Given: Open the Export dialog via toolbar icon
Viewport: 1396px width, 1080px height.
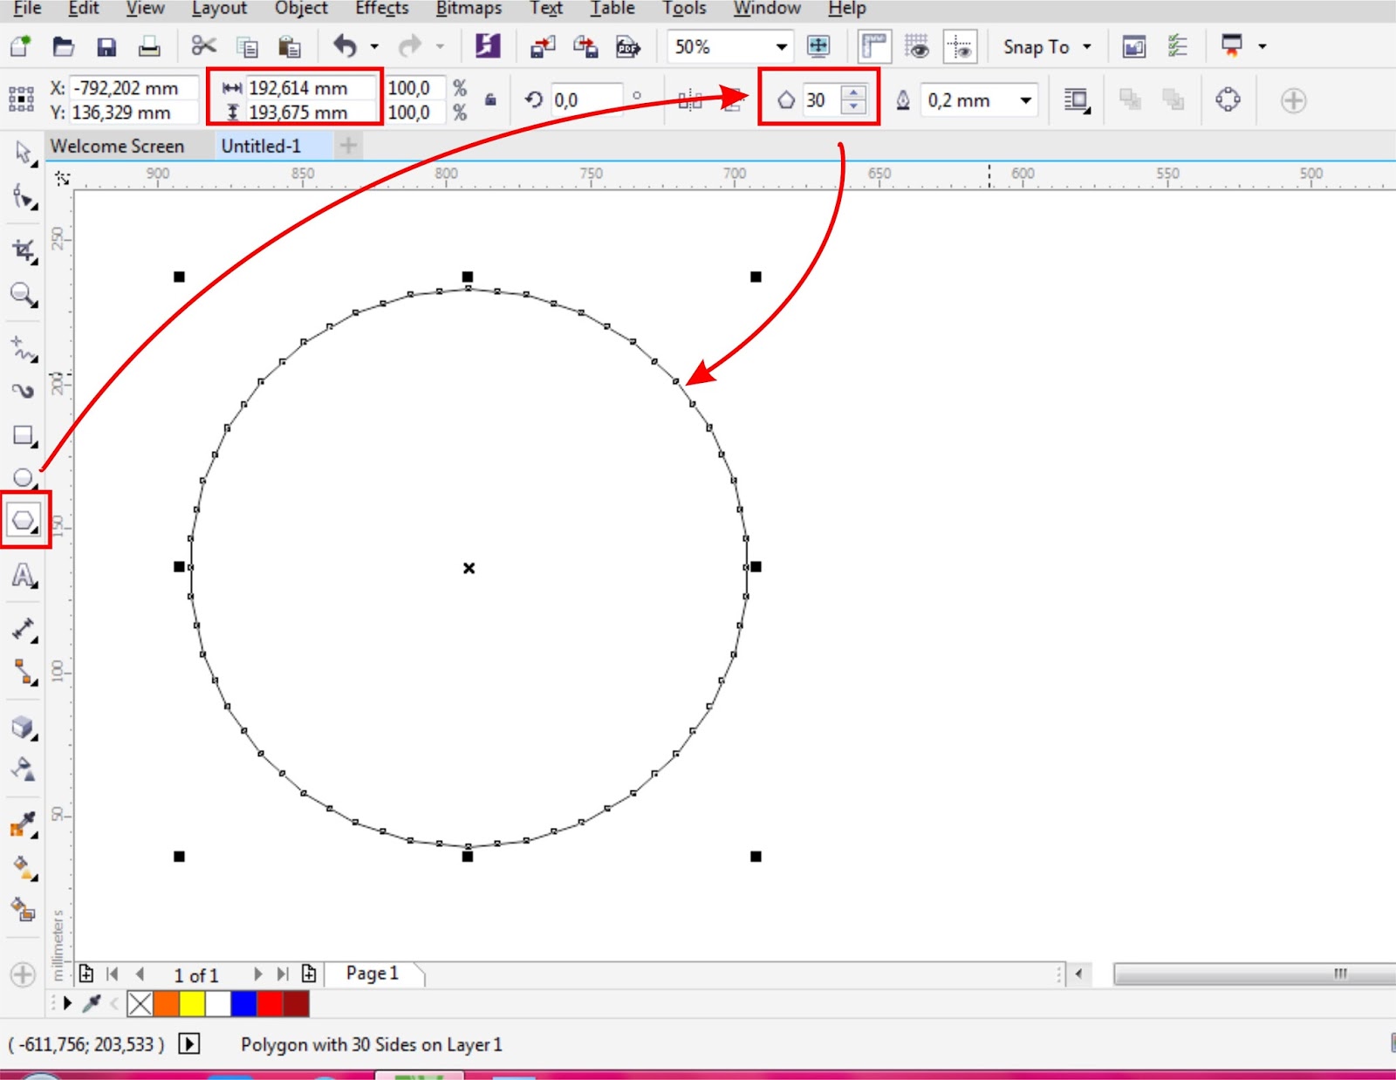Looking at the screenshot, I should tap(586, 48).
